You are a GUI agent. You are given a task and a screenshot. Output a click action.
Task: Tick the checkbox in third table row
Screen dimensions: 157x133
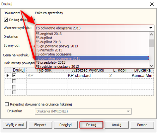(x=14, y=87)
